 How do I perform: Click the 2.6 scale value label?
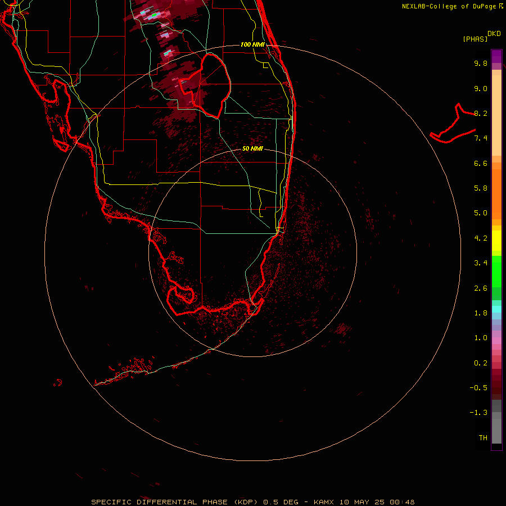pos(481,288)
